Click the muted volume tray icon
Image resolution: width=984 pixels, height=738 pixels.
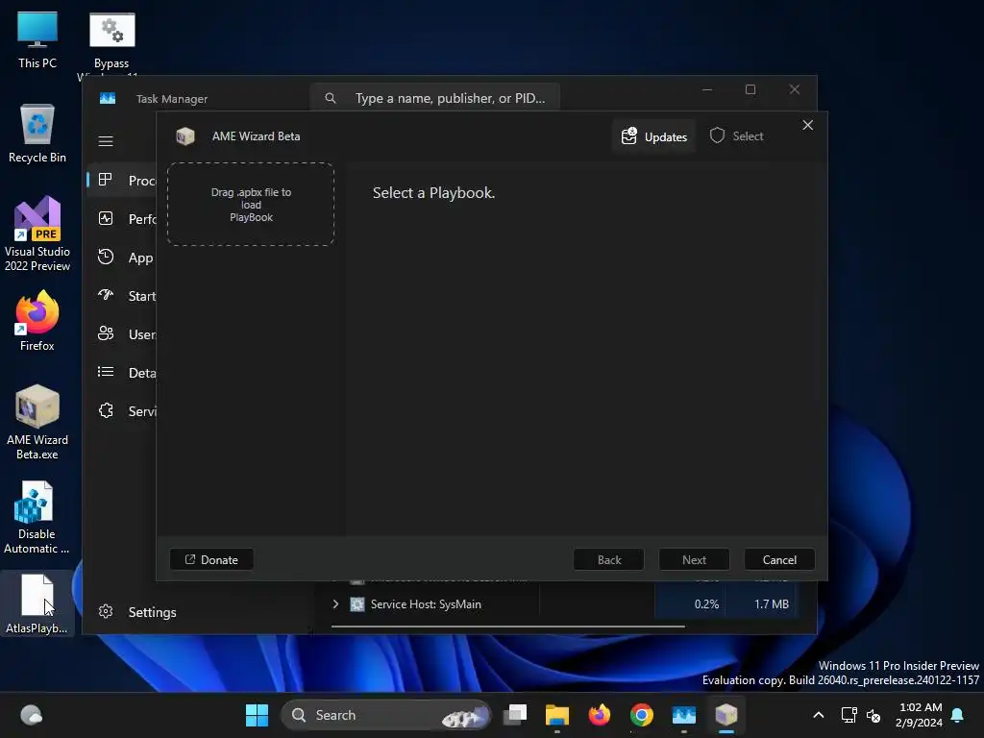coord(873,715)
